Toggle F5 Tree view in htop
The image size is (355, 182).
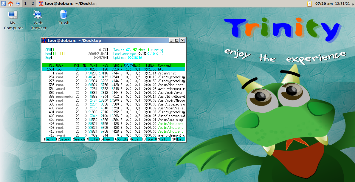pos(106,139)
